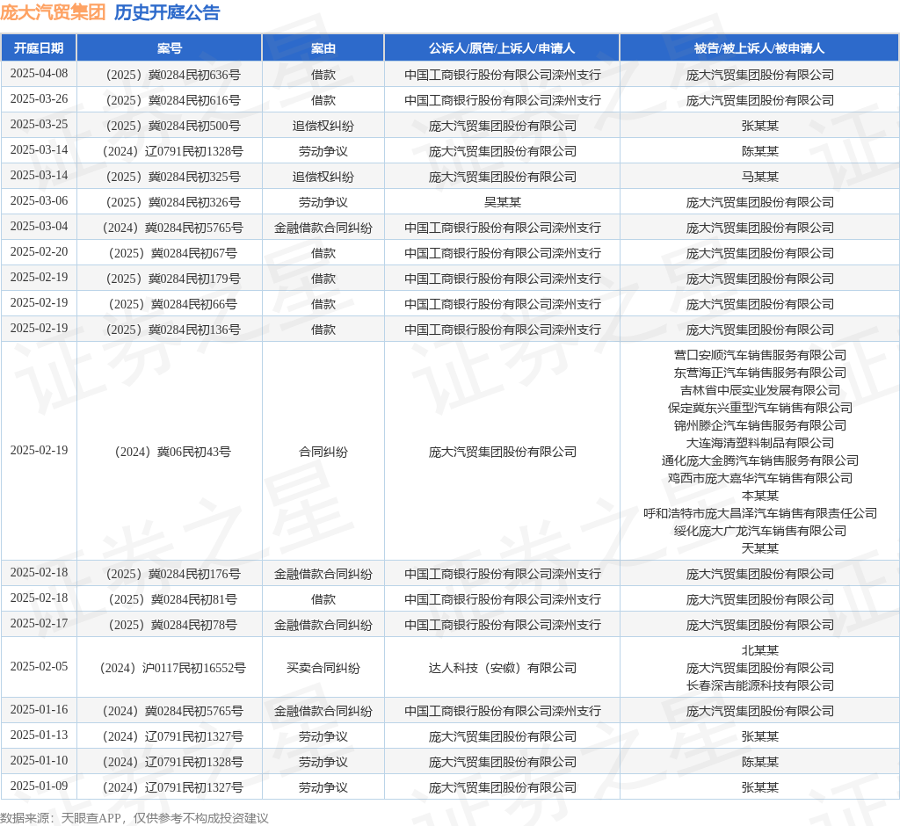Screen dimensions: 900x826
Task: Click the 被告/被上诉人/被申请人 column header
Action: (x=759, y=48)
